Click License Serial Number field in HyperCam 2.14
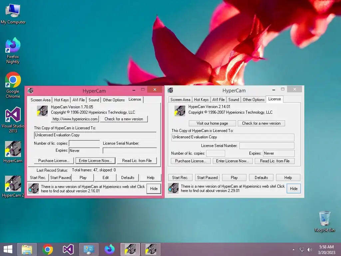 (267, 146)
